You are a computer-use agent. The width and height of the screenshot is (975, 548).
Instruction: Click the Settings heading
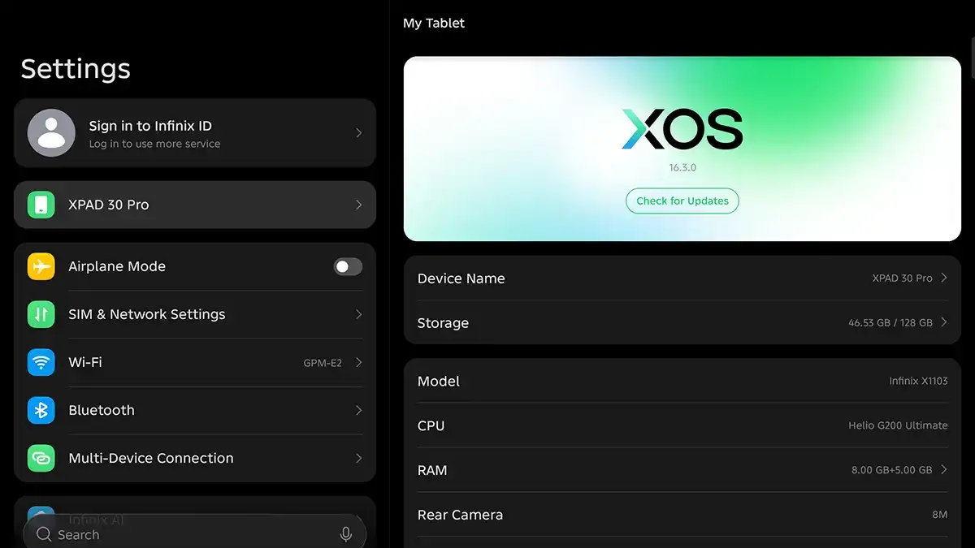pos(76,70)
